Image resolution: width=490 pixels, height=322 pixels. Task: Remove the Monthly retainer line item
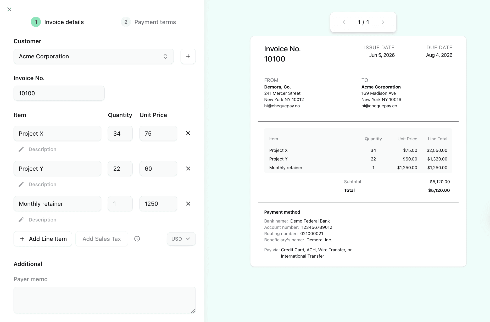(188, 204)
